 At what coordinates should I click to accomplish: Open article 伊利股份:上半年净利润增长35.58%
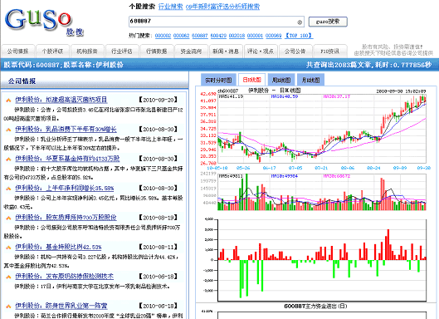(65, 188)
